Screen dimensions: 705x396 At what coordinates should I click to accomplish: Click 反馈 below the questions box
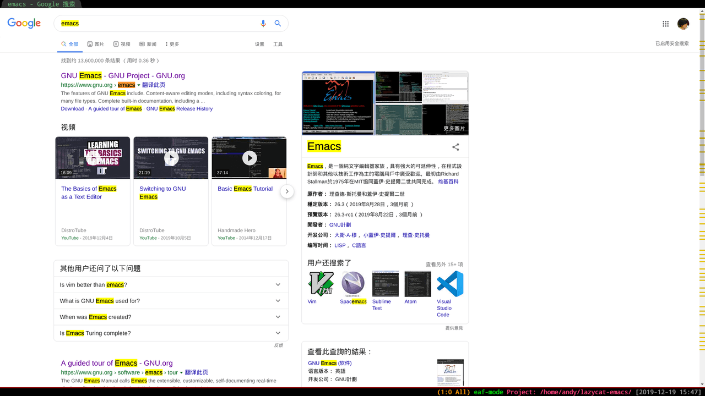click(278, 345)
